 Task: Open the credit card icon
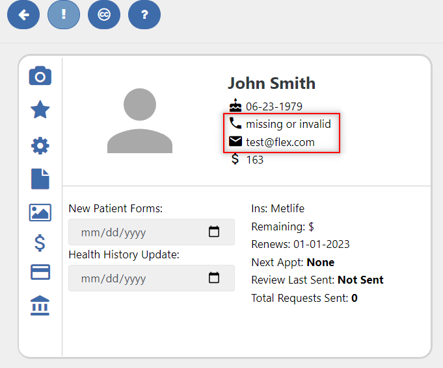point(40,272)
